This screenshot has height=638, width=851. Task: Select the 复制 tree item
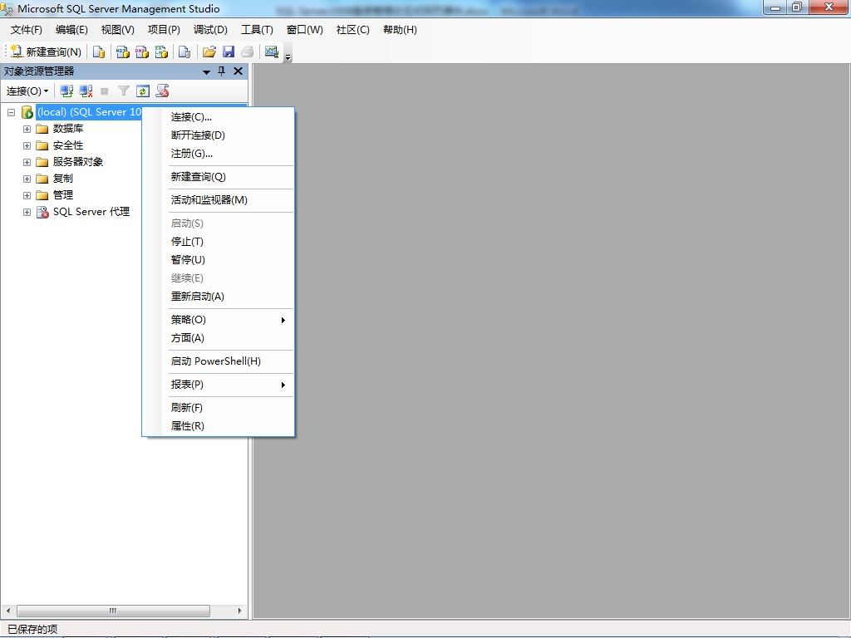[62, 179]
